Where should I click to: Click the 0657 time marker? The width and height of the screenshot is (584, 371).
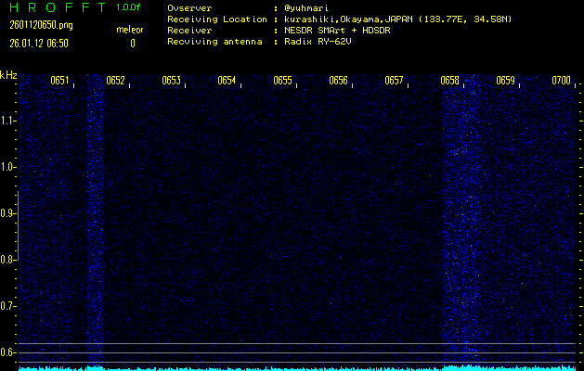point(394,81)
